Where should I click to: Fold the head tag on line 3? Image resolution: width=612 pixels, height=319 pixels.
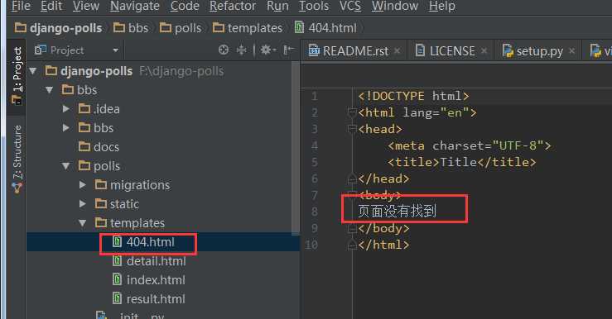pyautogui.click(x=352, y=129)
